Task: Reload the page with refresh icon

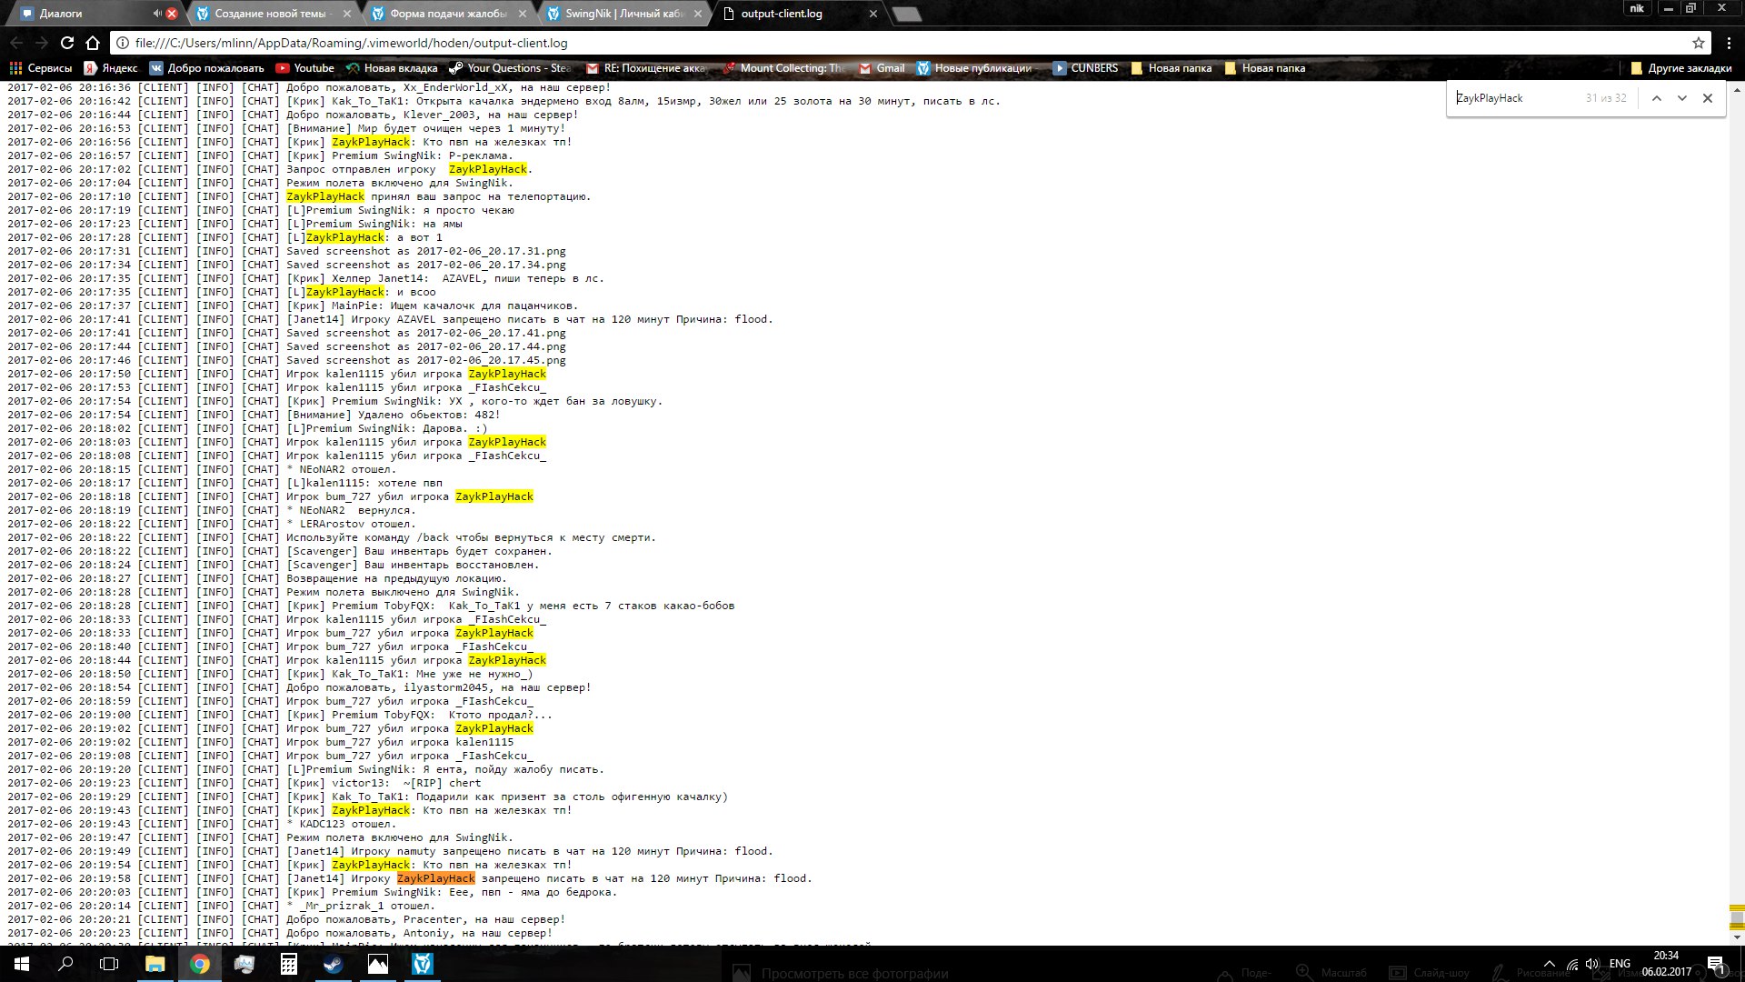Action: (x=67, y=43)
